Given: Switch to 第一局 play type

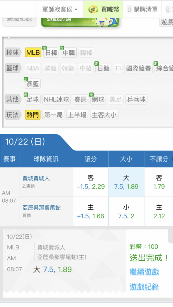Looking at the screenshot, I should (x=54, y=115).
